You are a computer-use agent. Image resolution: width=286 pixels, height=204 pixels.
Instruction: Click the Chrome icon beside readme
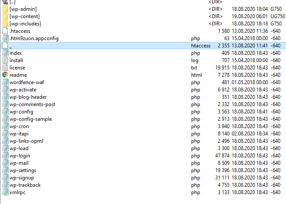point(5,75)
